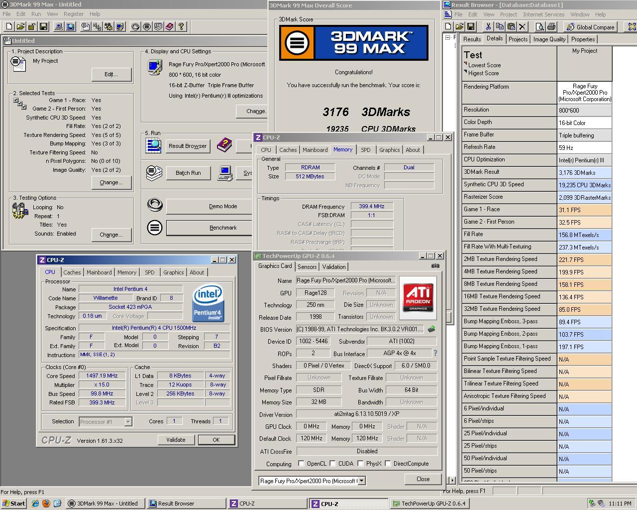637x510 pixels.
Task: Click Validate button in CPU-Z
Action: [x=176, y=440]
